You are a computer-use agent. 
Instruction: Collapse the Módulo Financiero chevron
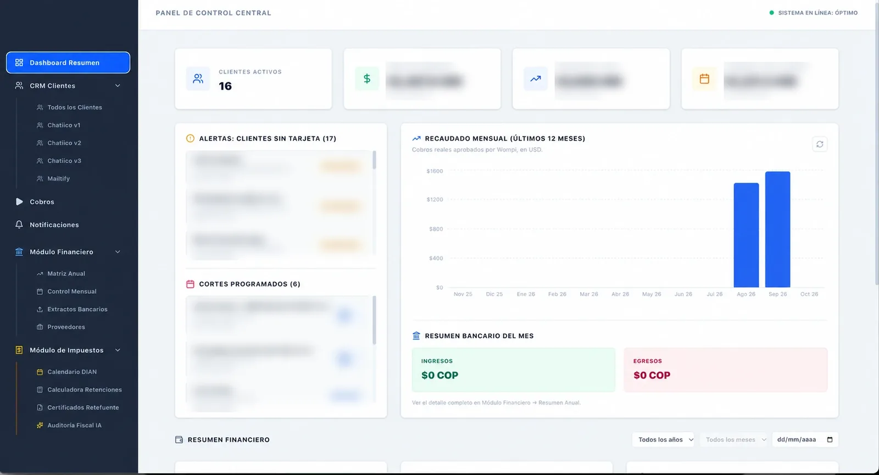coord(118,252)
